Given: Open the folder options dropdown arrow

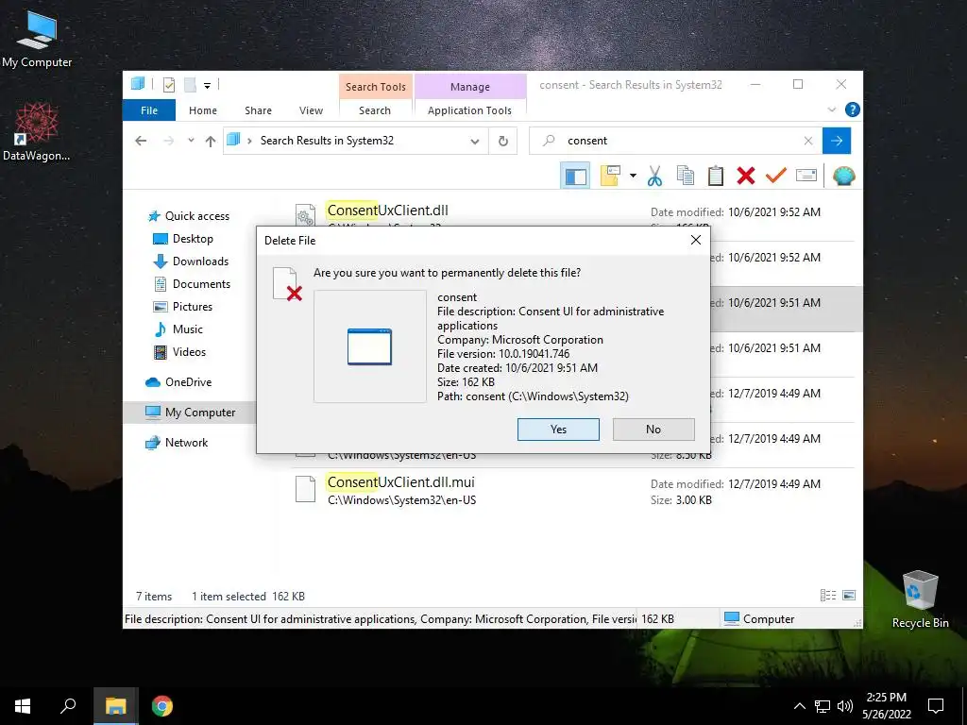Looking at the screenshot, I should coord(633,177).
